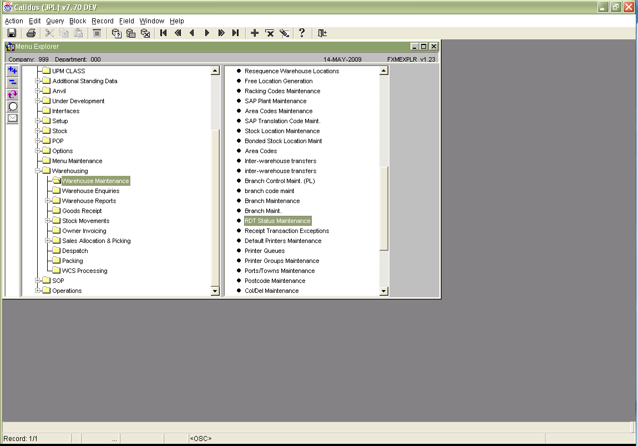Expand the SOP tree node
Screen dimensions: 638x446
37,280
